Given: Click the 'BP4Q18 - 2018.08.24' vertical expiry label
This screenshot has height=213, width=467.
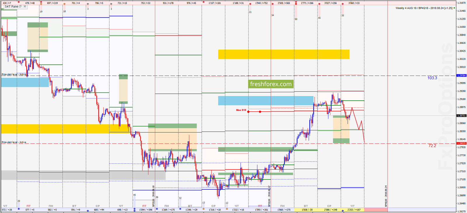Looking at the screenshot, I should click(x=386, y=196).
